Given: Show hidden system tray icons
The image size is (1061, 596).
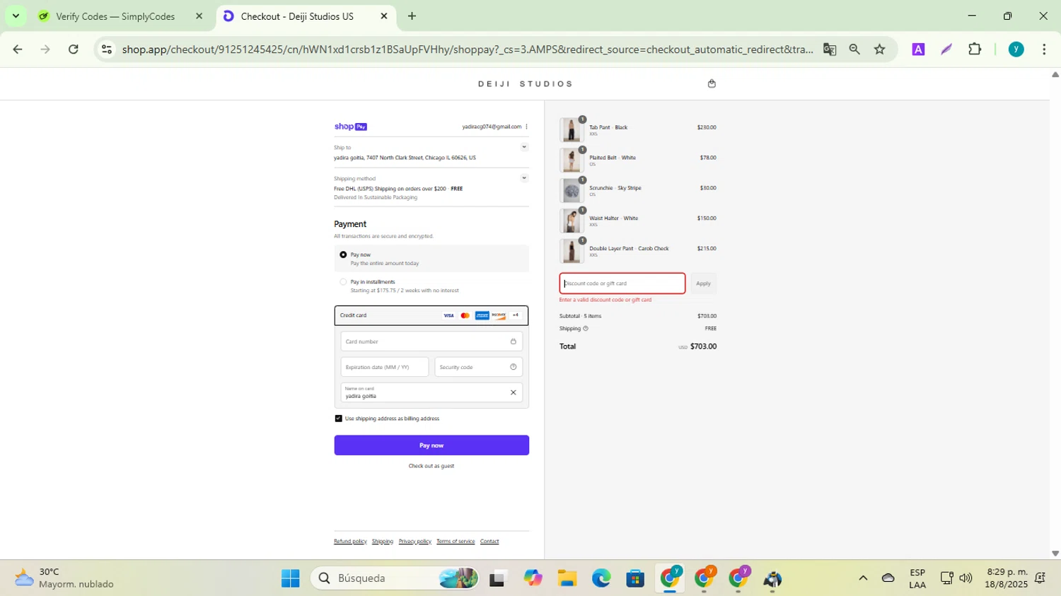Looking at the screenshot, I should [x=863, y=578].
